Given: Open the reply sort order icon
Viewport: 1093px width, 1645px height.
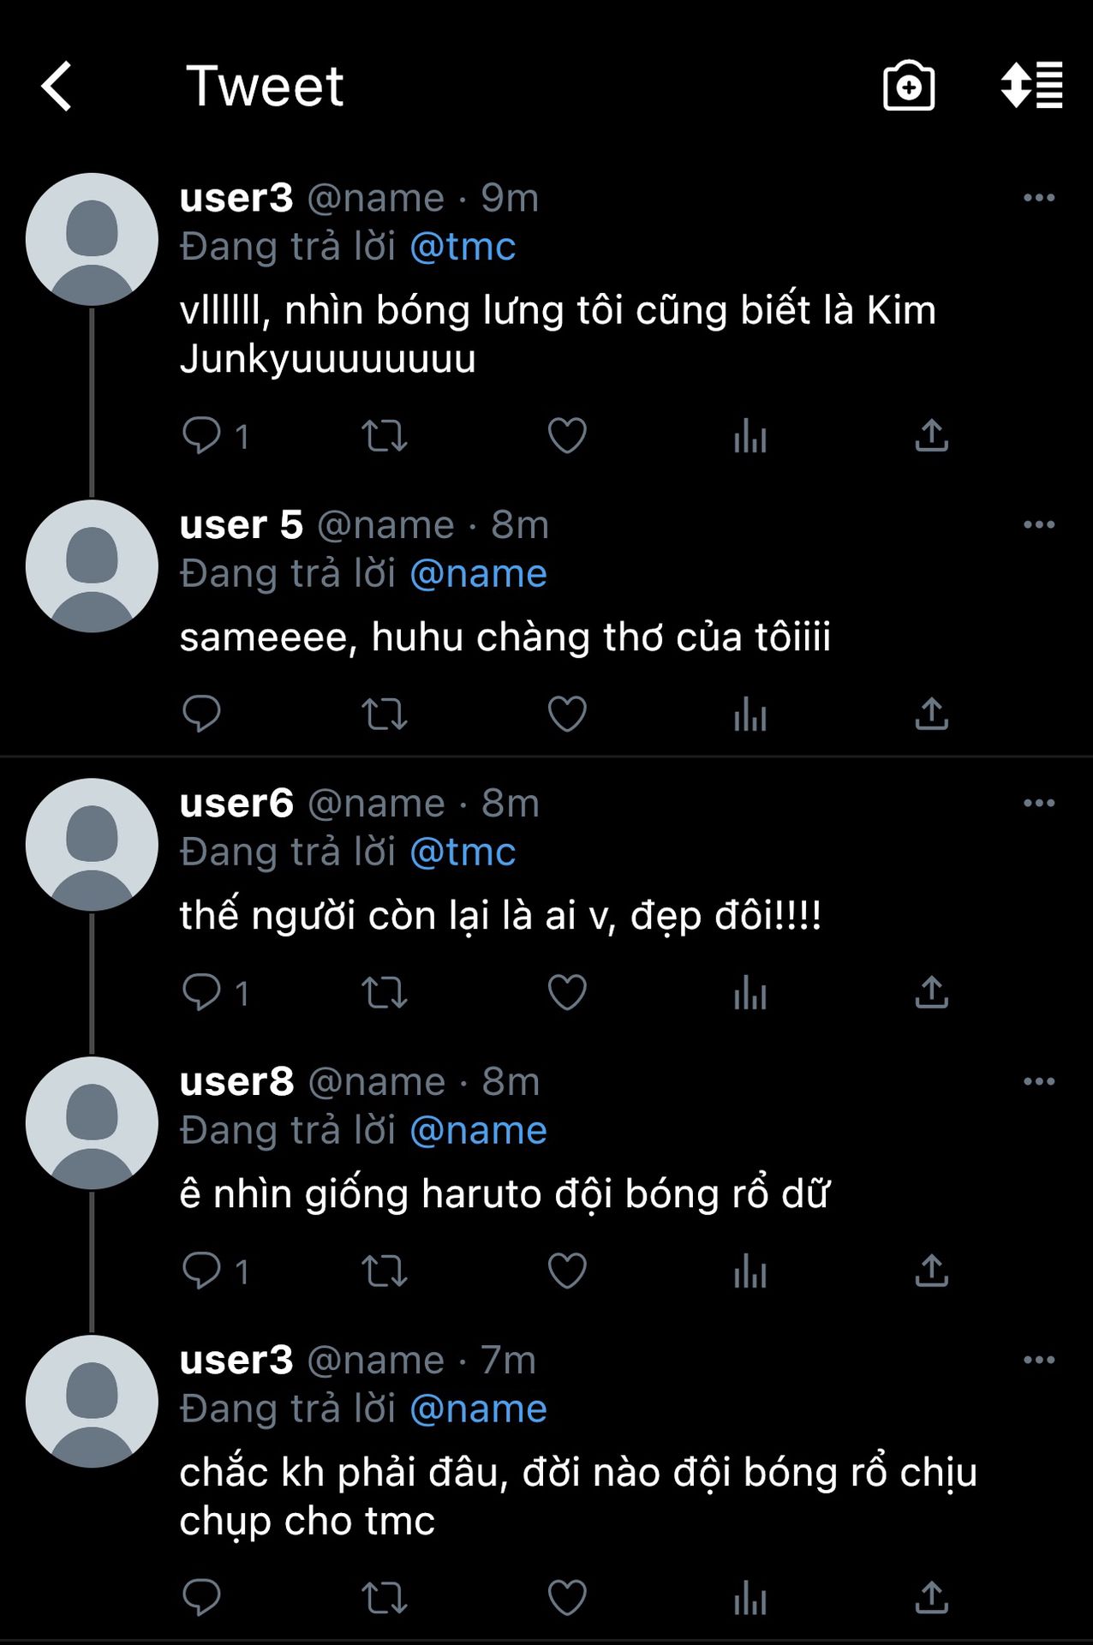Looking at the screenshot, I should [x=1031, y=86].
